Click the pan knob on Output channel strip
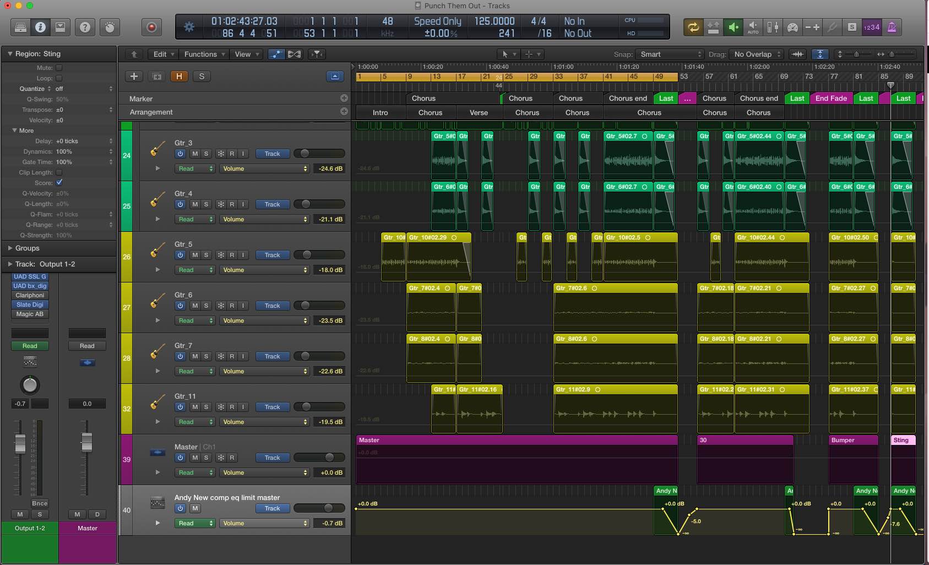Viewport: 929px width, 565px height. click(x=30, y=385)
